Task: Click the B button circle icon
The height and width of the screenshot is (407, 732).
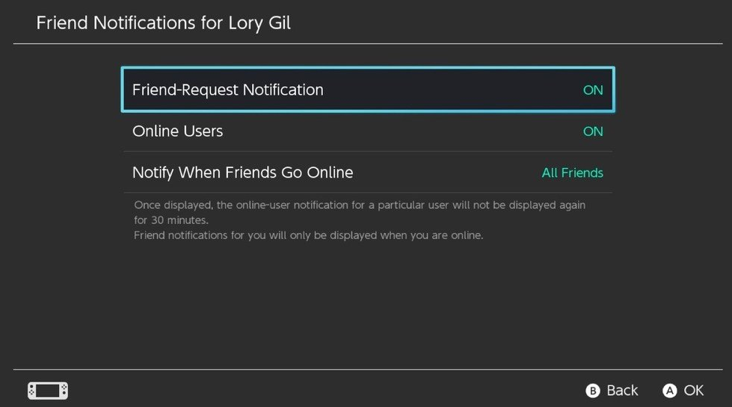Action: [592, 391]
